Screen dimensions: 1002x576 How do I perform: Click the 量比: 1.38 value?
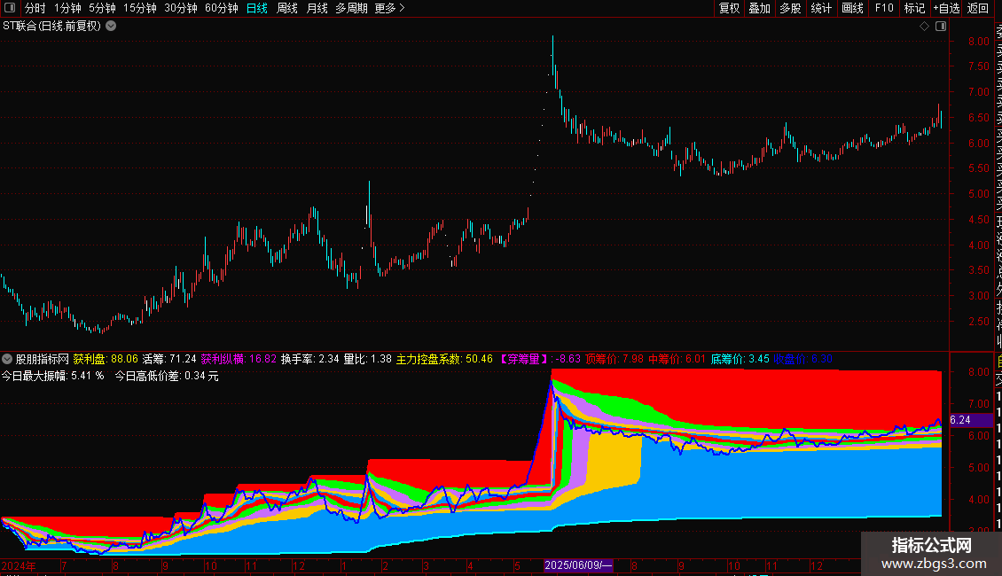[367, 359]
